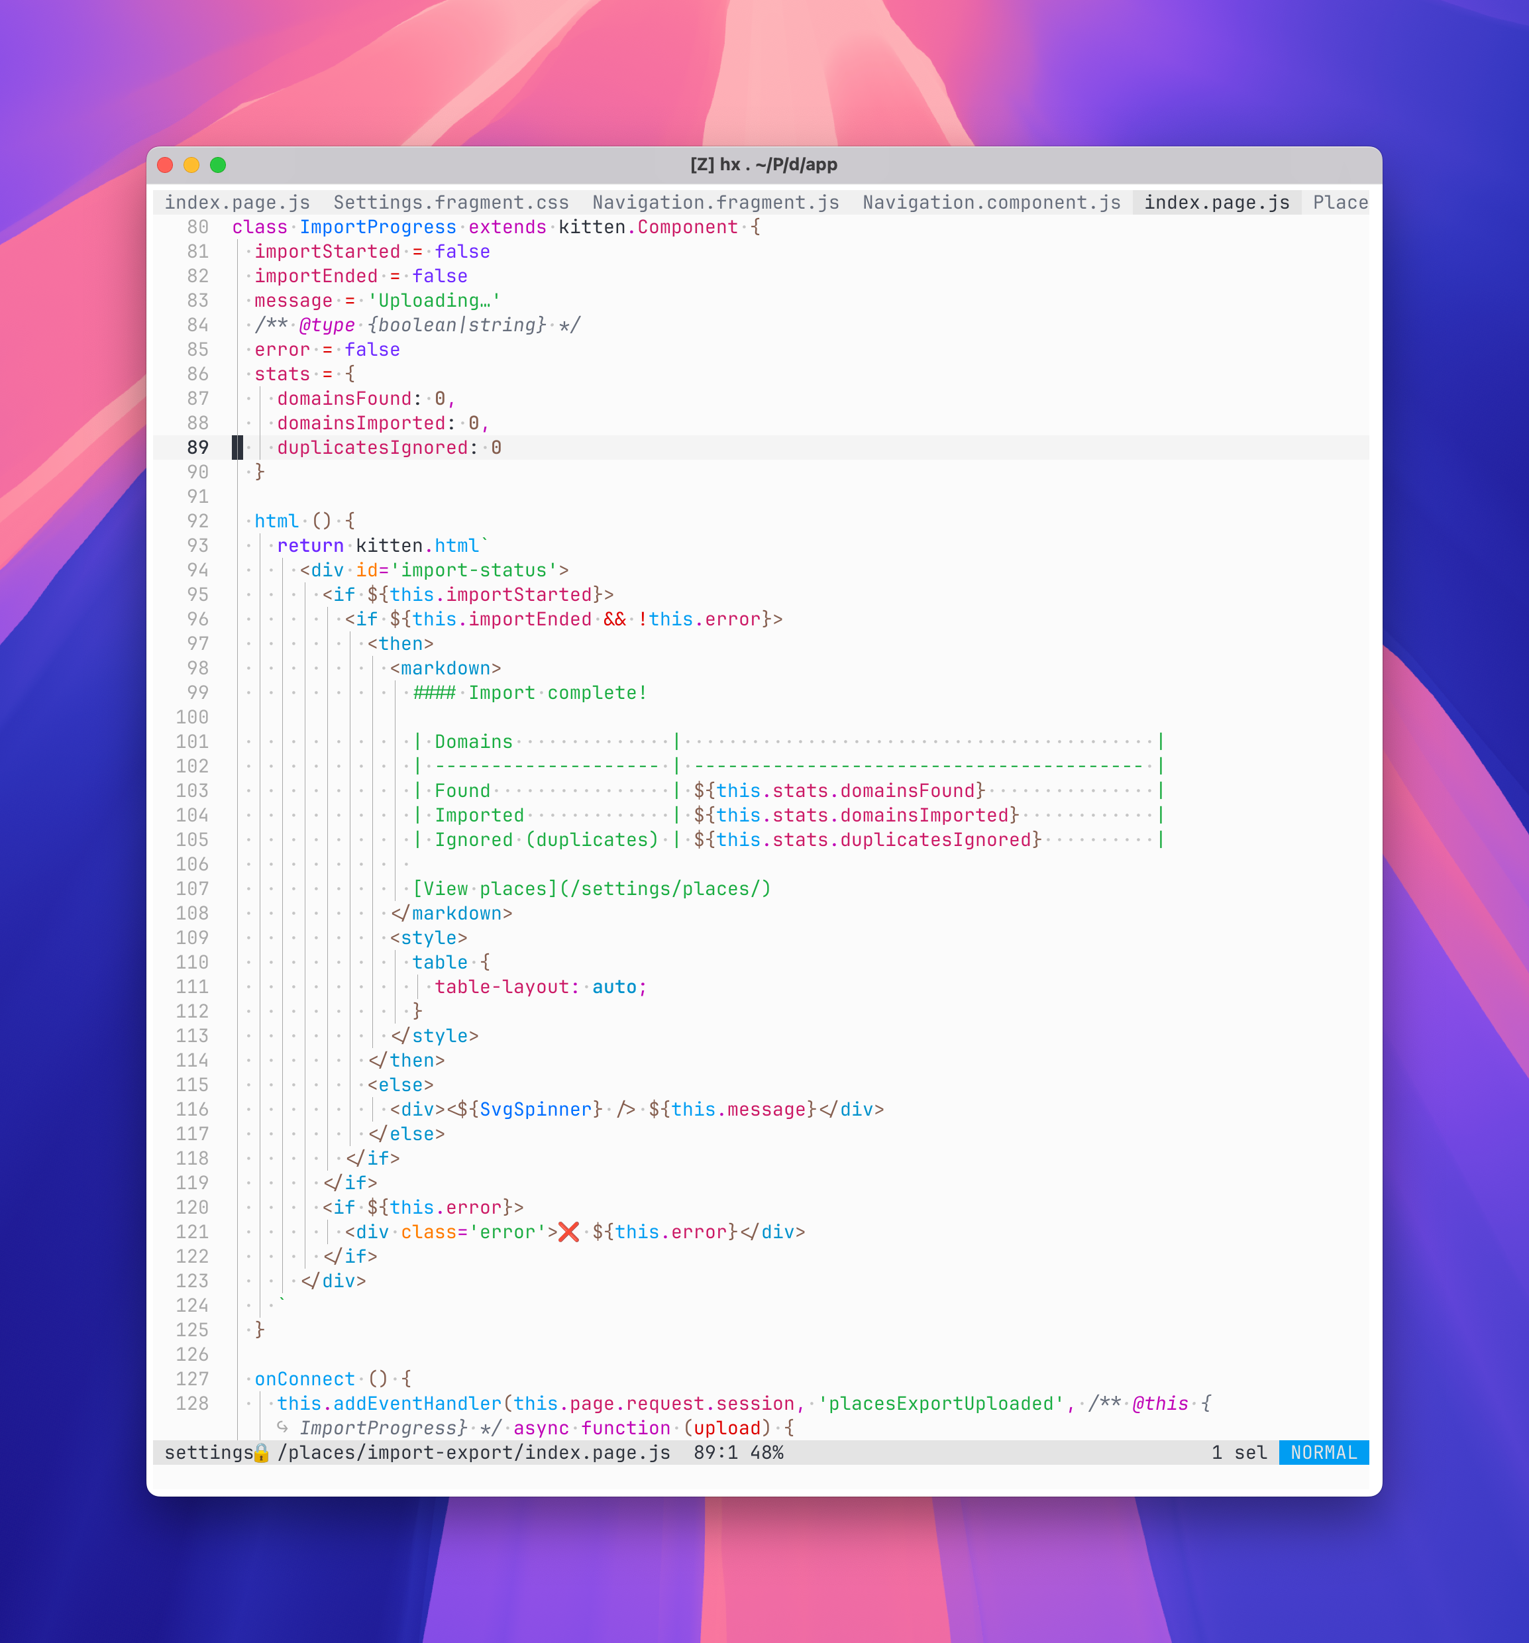Click the red cross emoji on line 121
This screenshot has height=1643, width=1529.
point(568,1232)
